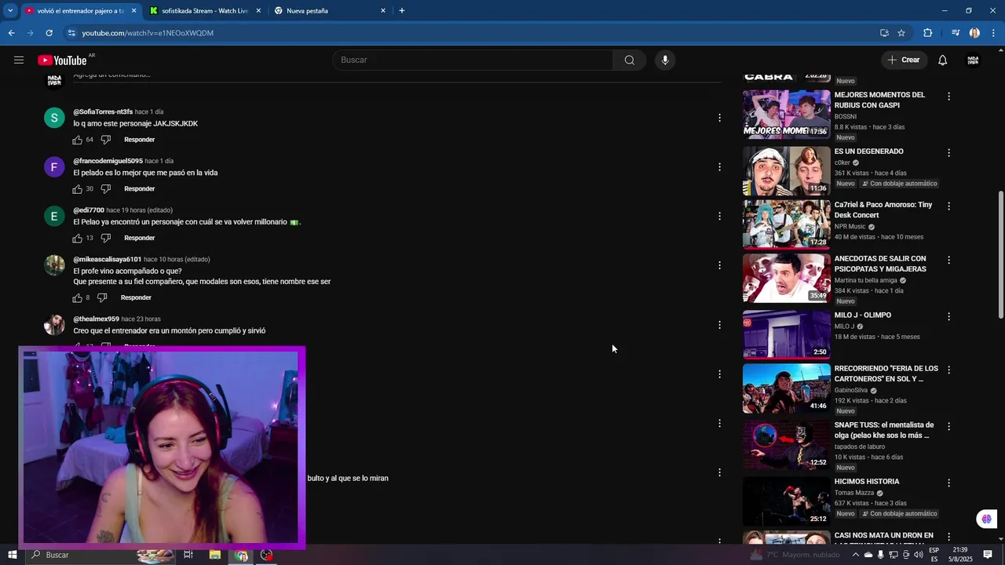
Task: Open more options for MILO J - OLIMPO video
Action: point(948,316)
